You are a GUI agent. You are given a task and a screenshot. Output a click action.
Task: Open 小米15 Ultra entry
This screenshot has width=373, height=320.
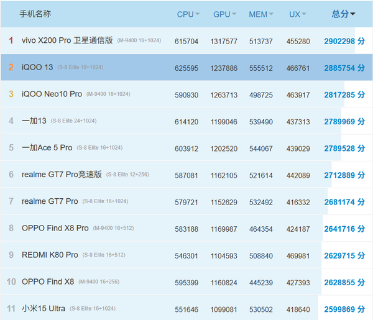(x=43, y=308)
